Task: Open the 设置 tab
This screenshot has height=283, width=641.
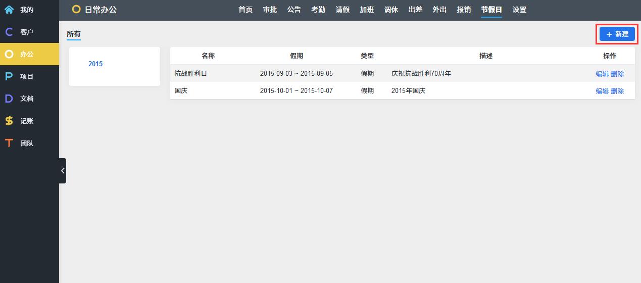Action: point(519,10)
